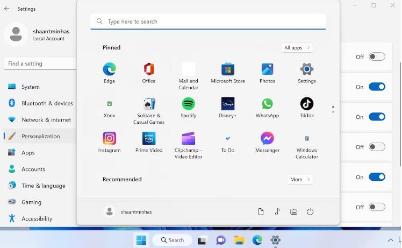Open the Edge pinned app
Image resolution: width=402 pixels, height=248 pixels.
pos(110,73)
